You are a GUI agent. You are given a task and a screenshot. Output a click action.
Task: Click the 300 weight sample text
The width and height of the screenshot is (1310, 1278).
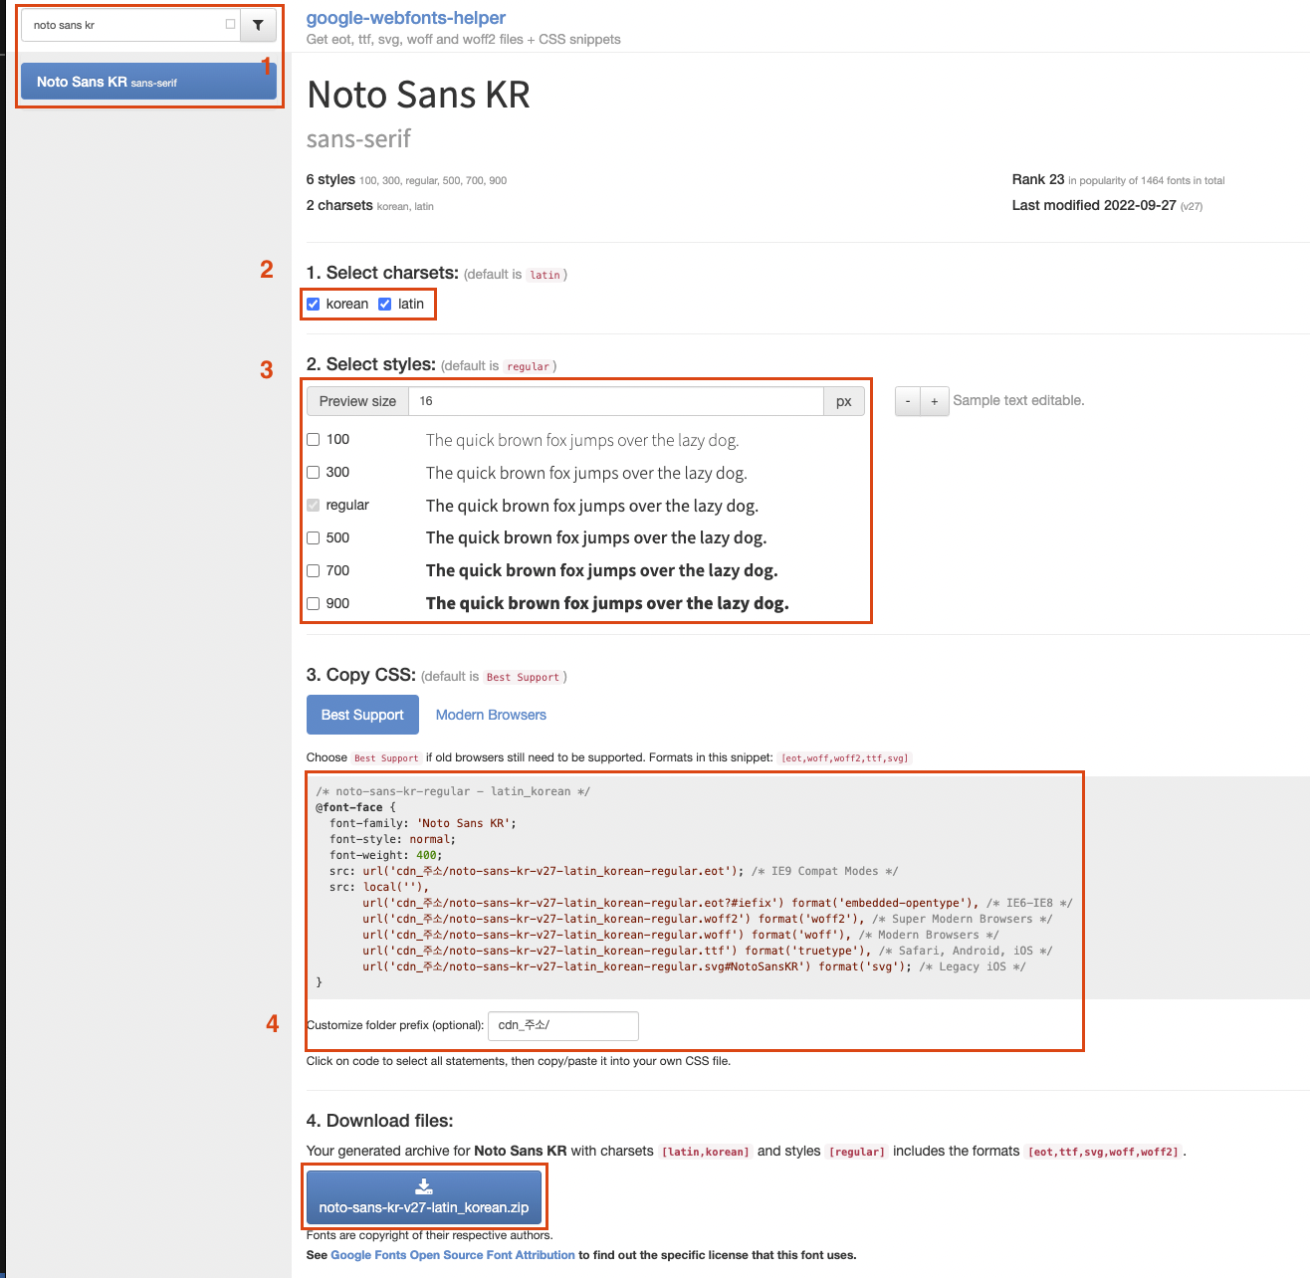pos(586,473)
